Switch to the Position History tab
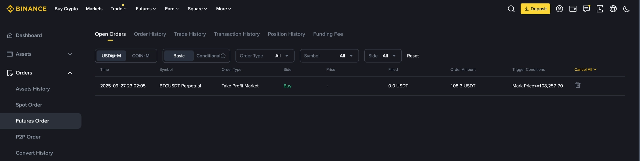 point(286,34)
